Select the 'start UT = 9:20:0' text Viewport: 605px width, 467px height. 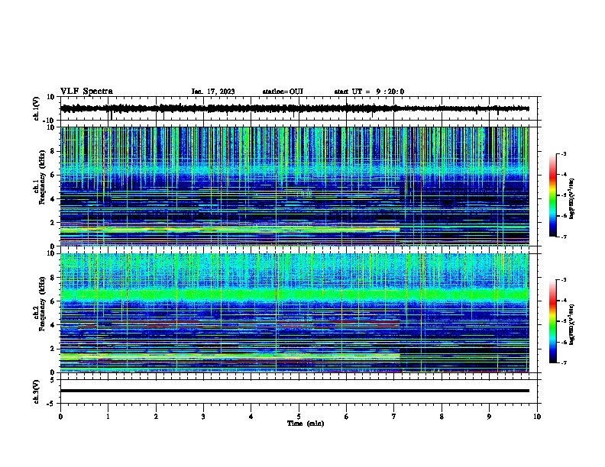[369, 92]
